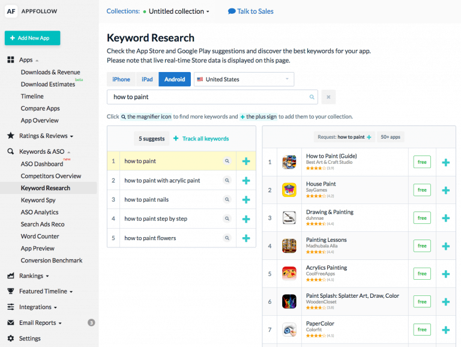The width and height of the screenshot is (461, 347).
Task: Add 'how to paint flowers' keyword with plus
Action: (246, 238)
